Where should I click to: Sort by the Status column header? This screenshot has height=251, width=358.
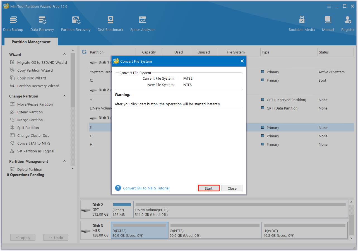tap(336, 52)
